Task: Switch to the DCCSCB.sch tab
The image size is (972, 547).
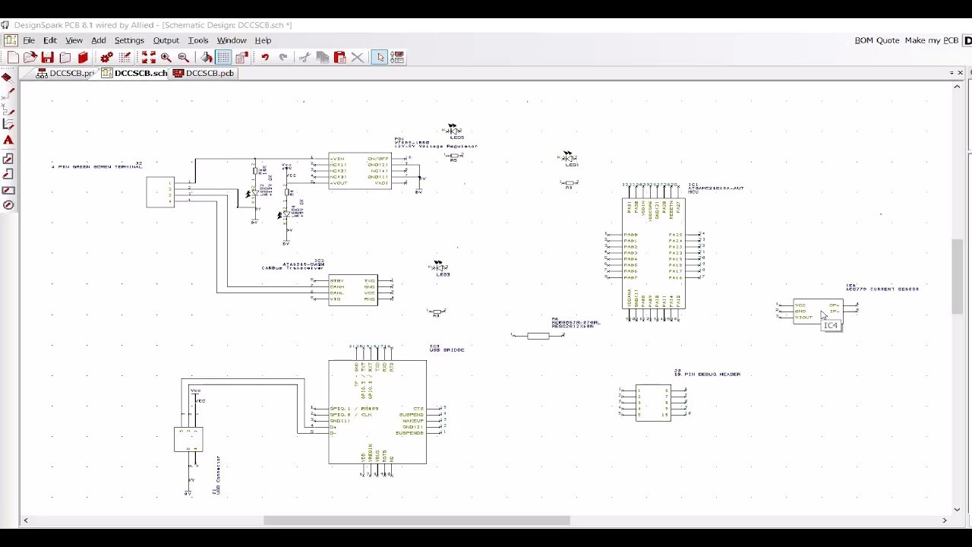Action: pyautogui.click(x=134, y=74)
